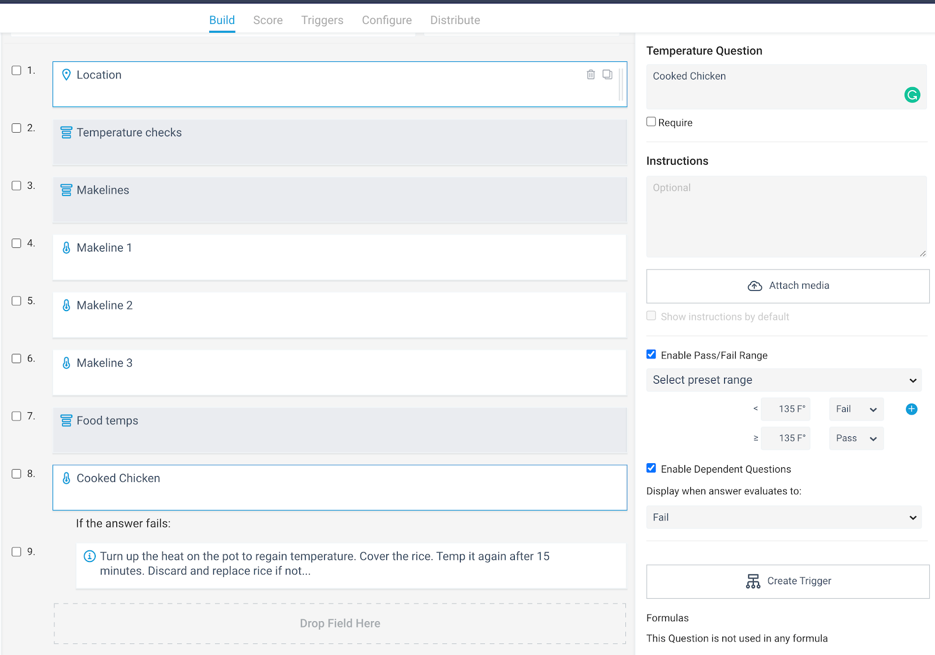Click the section icon beside Makelines
This screenshot has height=655, width=935.
pyautogui.click(x=67, y=190)
